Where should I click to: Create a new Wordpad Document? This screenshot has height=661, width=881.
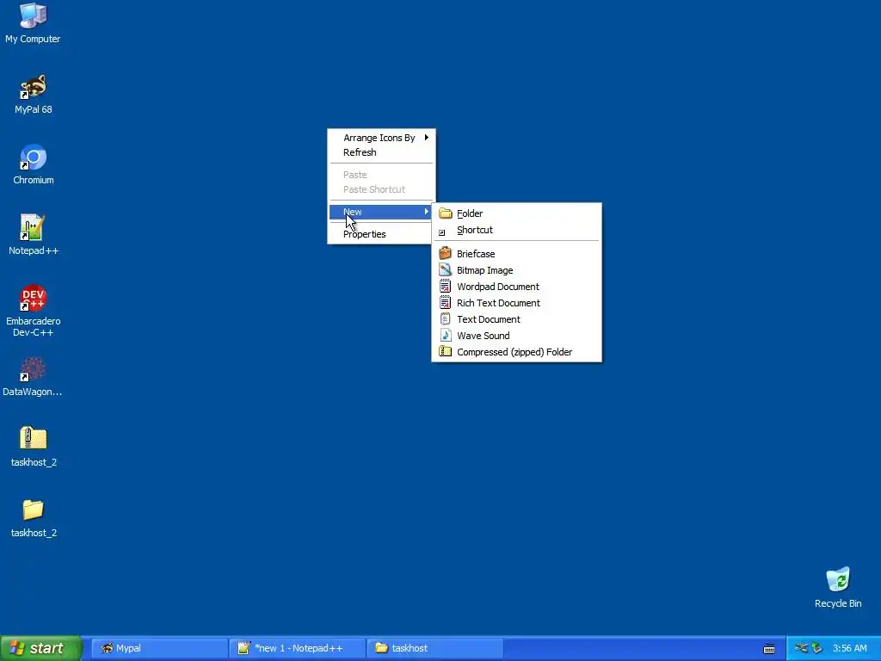point(516,287)
